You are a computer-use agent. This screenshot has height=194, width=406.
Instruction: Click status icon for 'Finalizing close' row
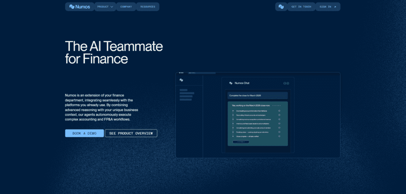[280, 132]
